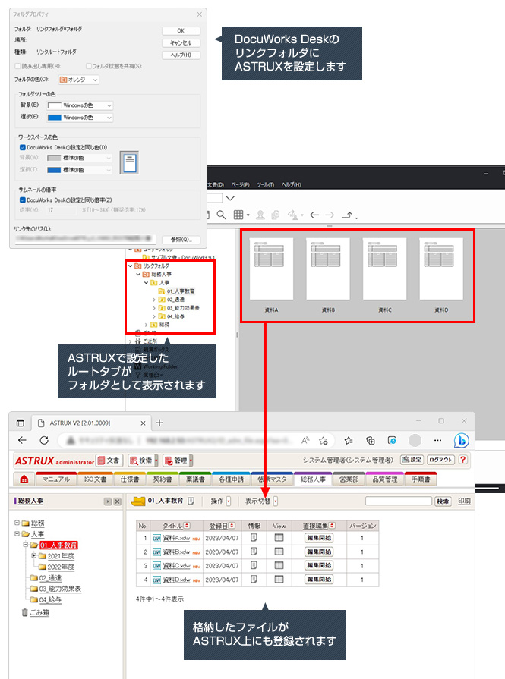Click the red question mark help icon

point(463,460)
